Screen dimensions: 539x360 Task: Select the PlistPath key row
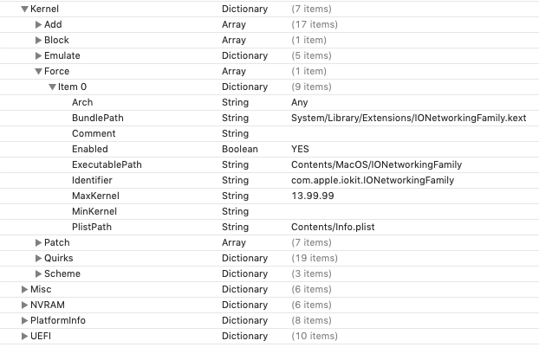coord(91,228)
